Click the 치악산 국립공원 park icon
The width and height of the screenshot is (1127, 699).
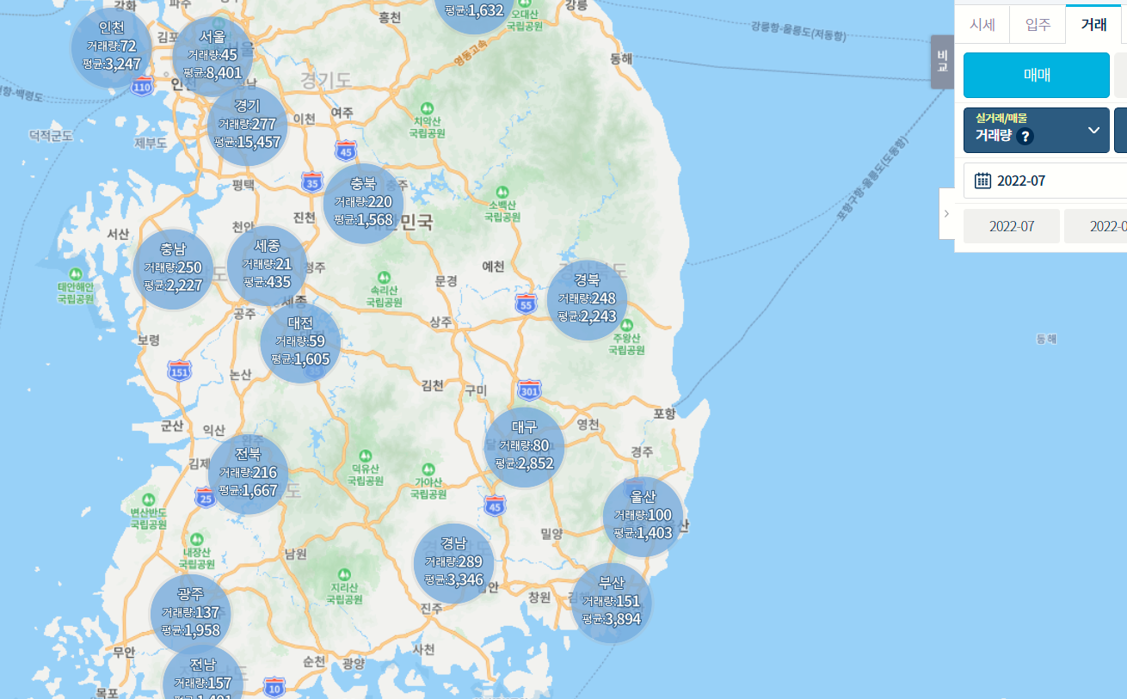pyautogui.click(x=428, y=108)
